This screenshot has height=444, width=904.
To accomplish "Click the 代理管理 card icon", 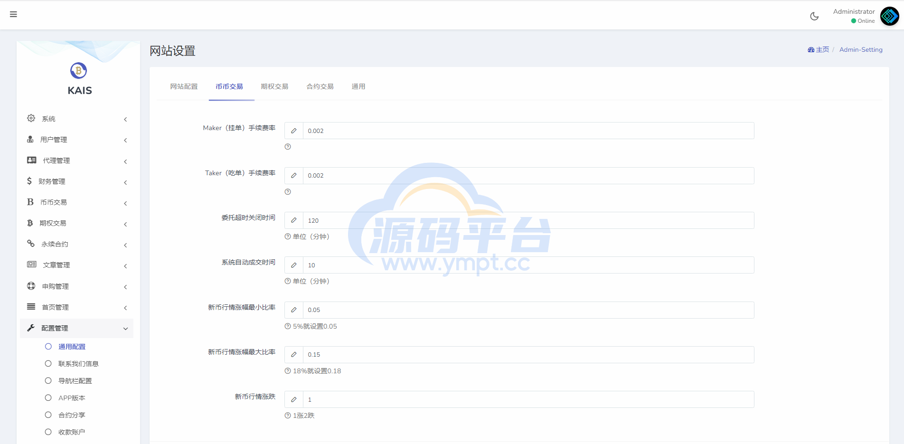I will [x=32, y=160].
